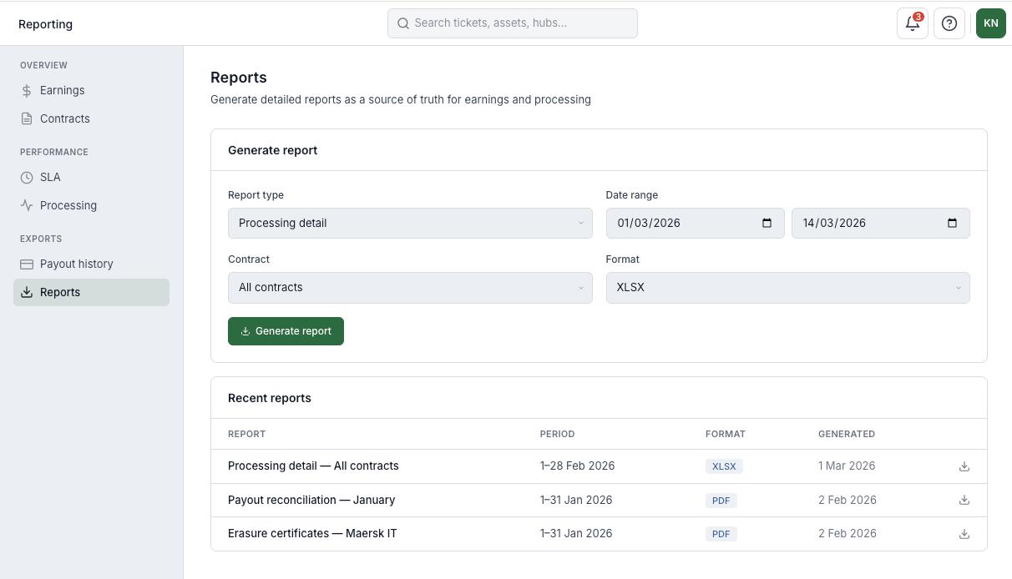Focus the search tickets, assets, hubs field
1012x579 pixels.
(513, 23)
